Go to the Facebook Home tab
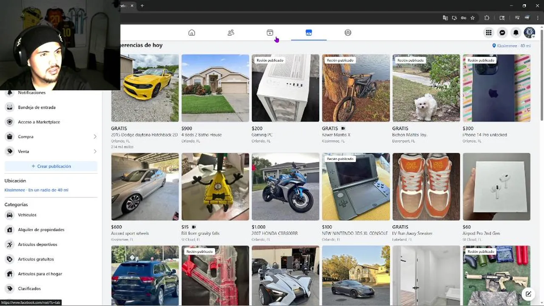This screenshot has height=306, width=544. [x=192, y=33]
